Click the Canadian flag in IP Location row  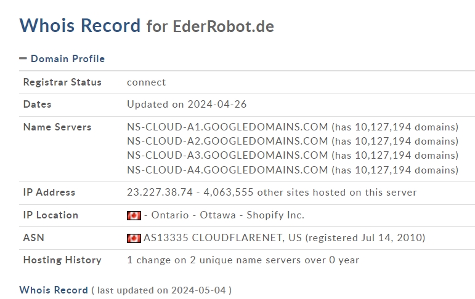tap(134, 215)
